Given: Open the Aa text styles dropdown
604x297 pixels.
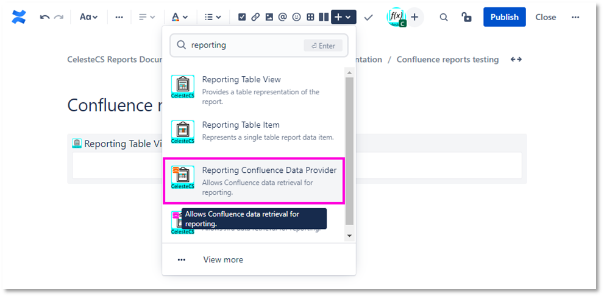Looking at the screenshot, I should [x=88, y=17].
